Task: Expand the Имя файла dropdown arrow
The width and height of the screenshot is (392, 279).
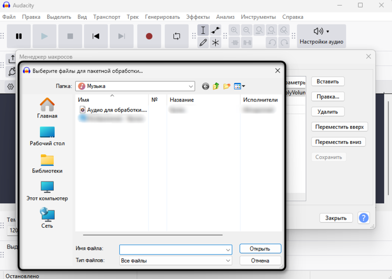Action: [x=228, y=250]
